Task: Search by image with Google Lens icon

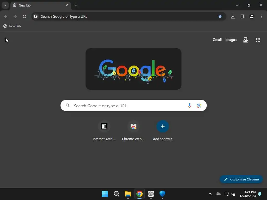Action: [199, 106]
